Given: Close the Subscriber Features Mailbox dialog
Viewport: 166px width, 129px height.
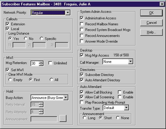Looking at the screenshot, I should tap(162, 4).
